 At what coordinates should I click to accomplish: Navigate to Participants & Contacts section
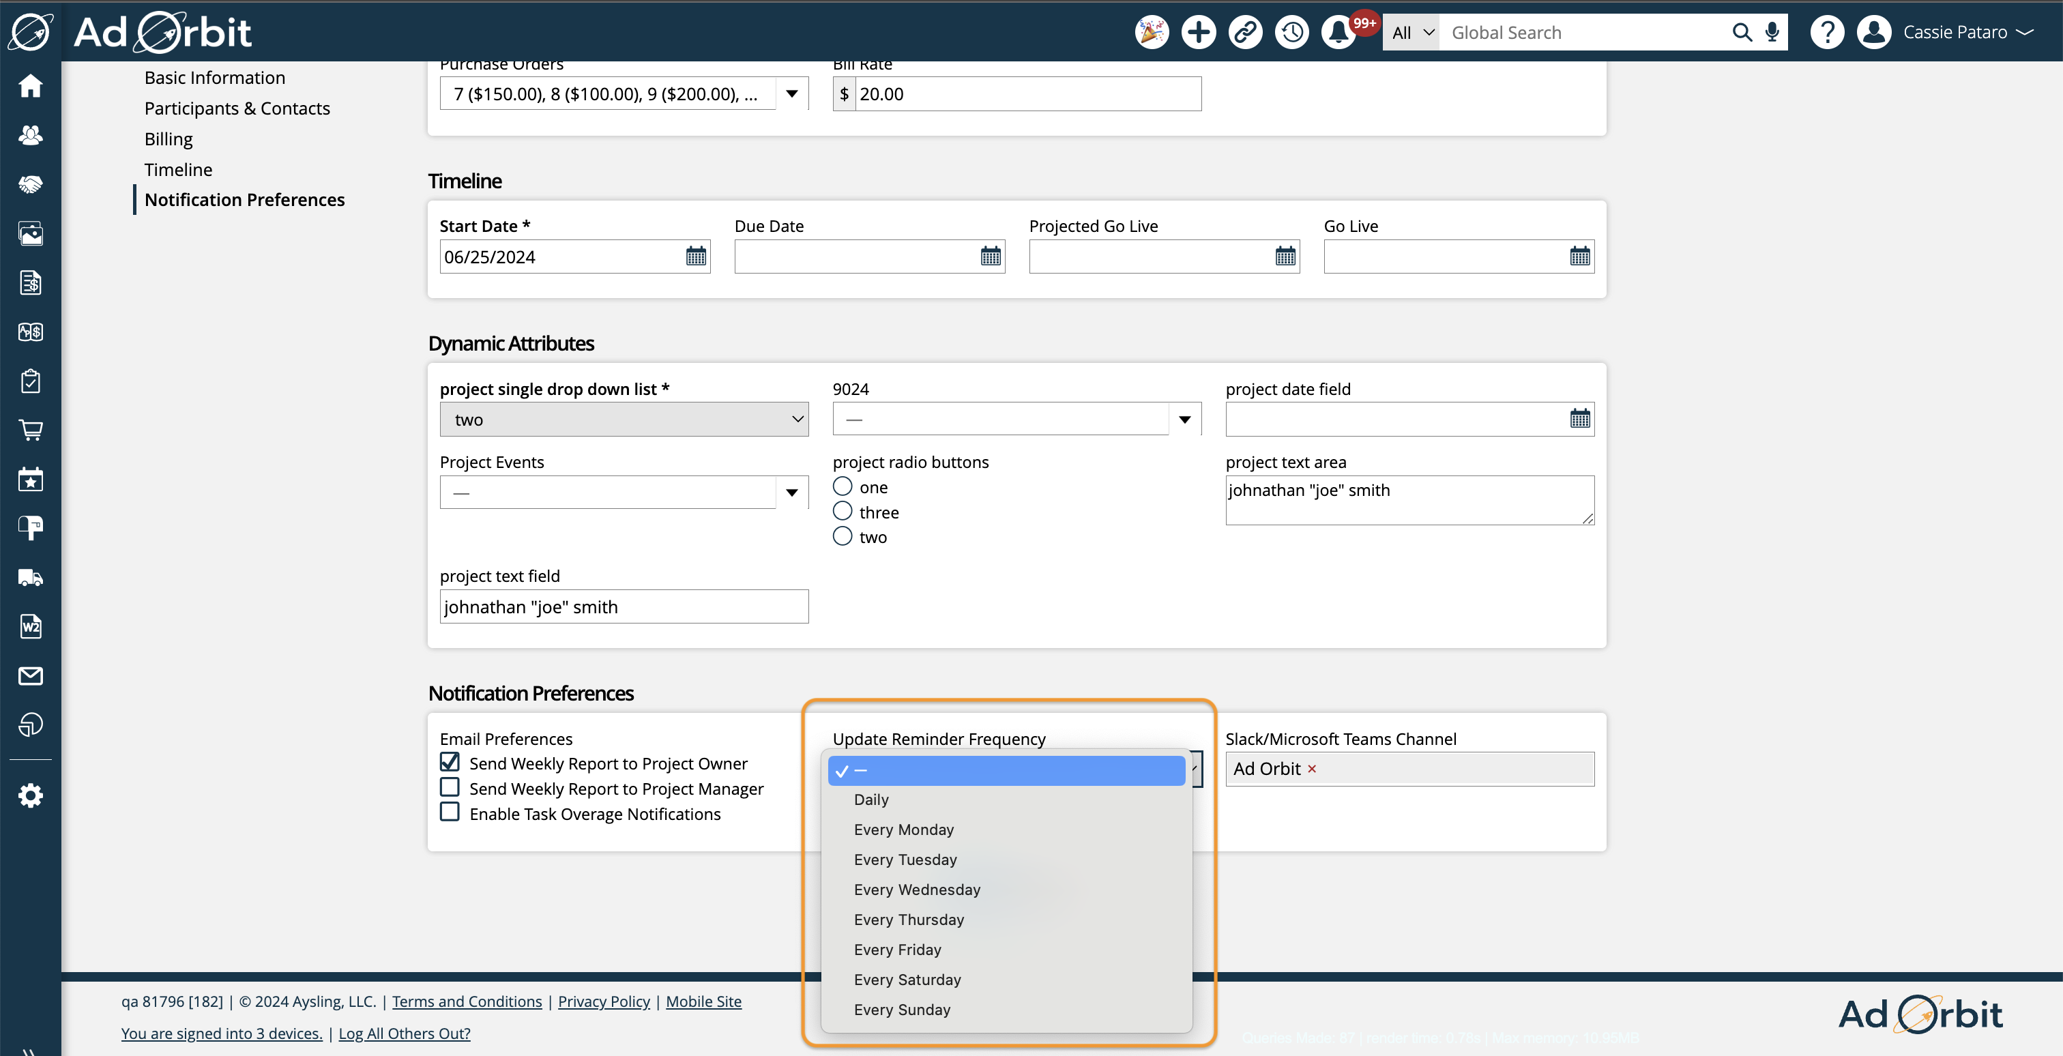tap(238, 108)
